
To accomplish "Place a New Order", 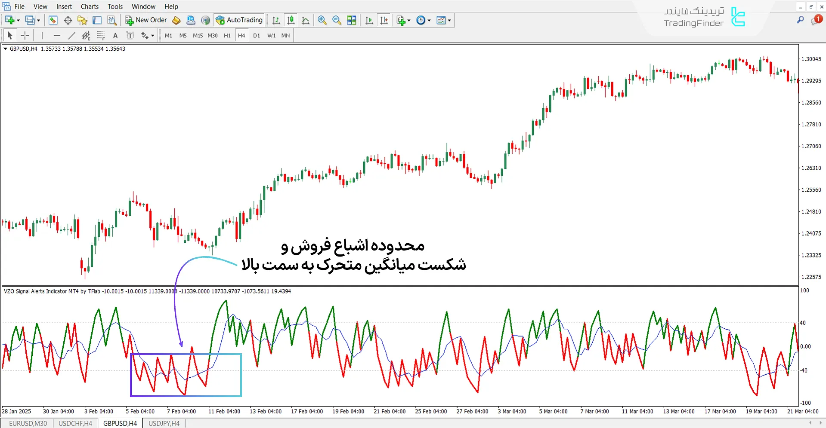I will [x=146, y=20].
